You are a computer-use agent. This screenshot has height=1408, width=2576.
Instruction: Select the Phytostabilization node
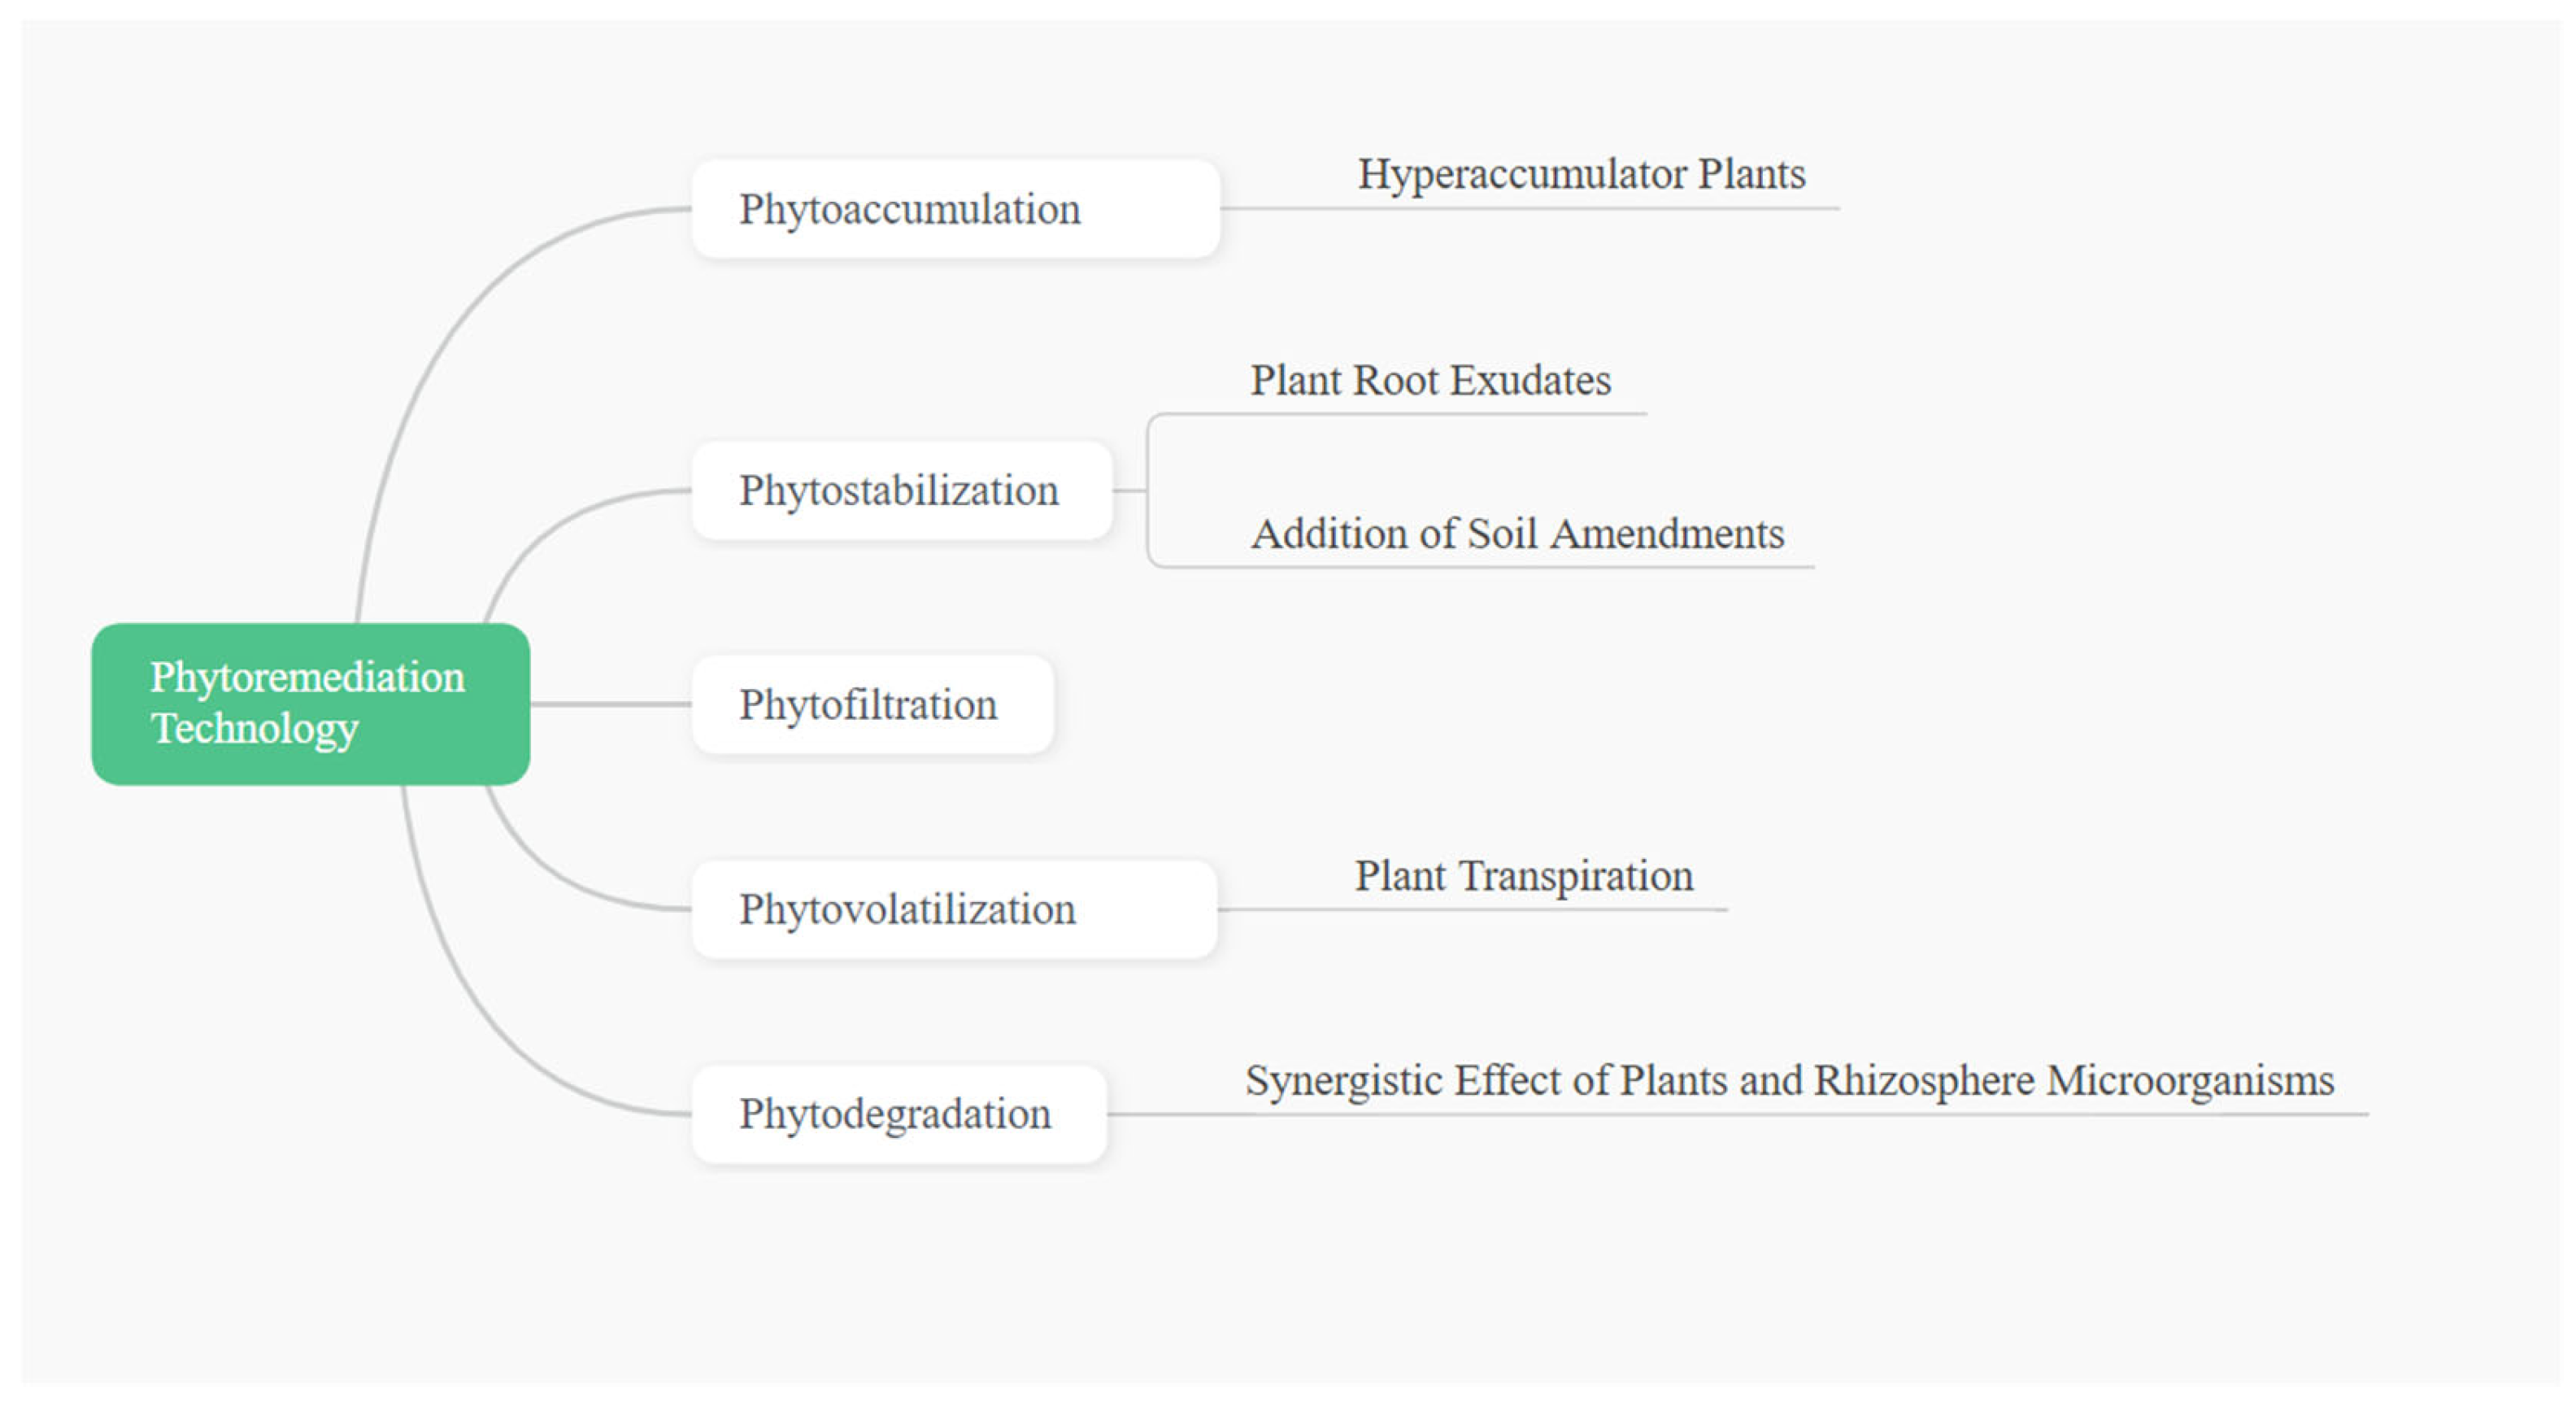point(901,491)
